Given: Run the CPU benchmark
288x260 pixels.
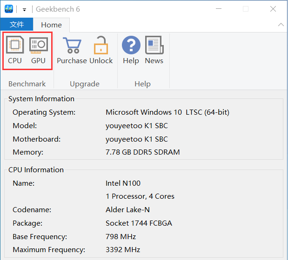Looking at the screenshot, I should (15, 50).
